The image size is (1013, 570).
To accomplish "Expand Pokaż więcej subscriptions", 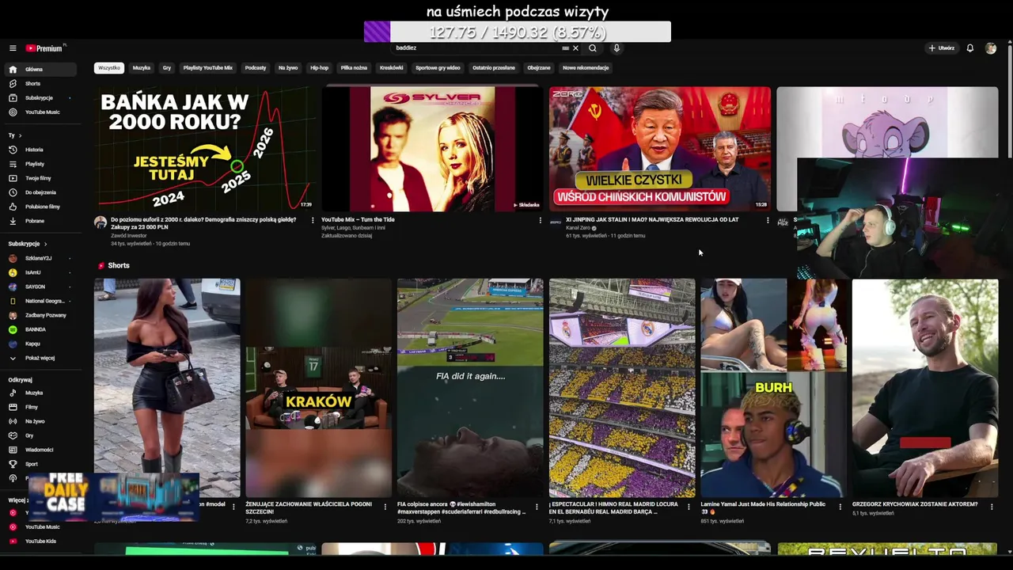I will [x=40, y=358].
